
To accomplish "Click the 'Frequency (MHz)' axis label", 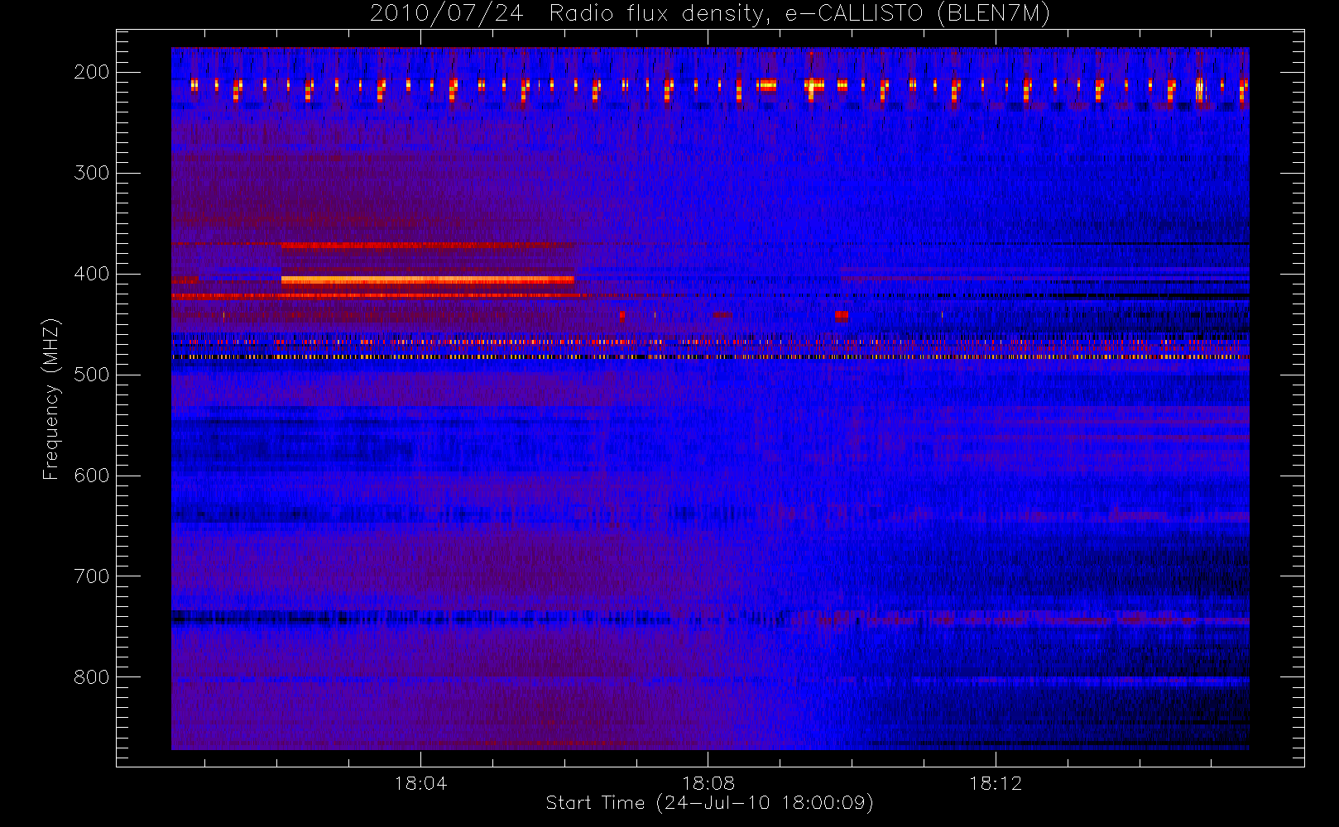I will tap(51, 399).
